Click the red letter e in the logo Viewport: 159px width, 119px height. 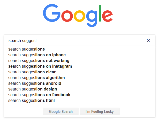pyautogui.click(x=107, y=16)
